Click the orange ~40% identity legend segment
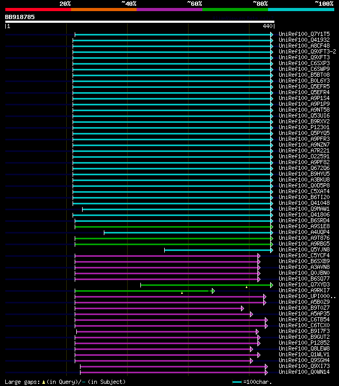 click(104, 10)
